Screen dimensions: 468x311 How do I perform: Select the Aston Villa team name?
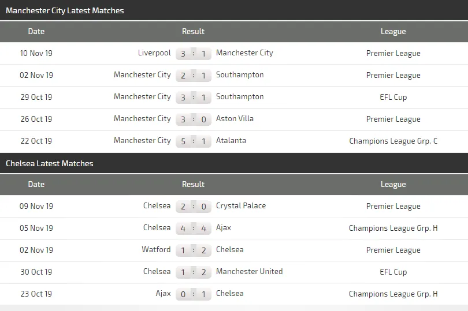coord(235,119)
